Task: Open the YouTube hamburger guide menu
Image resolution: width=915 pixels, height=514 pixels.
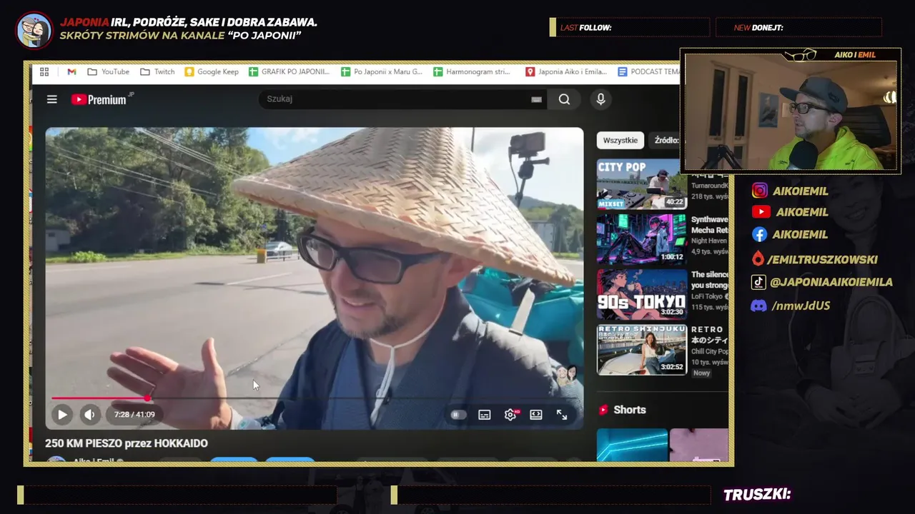Action: 52,99
